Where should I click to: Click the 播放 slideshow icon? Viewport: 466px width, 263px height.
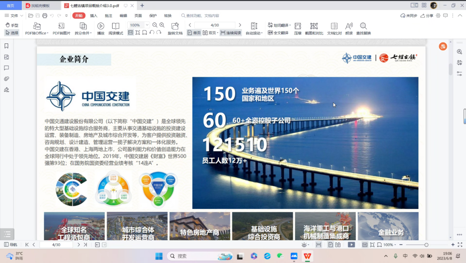[x=101, y=26]
